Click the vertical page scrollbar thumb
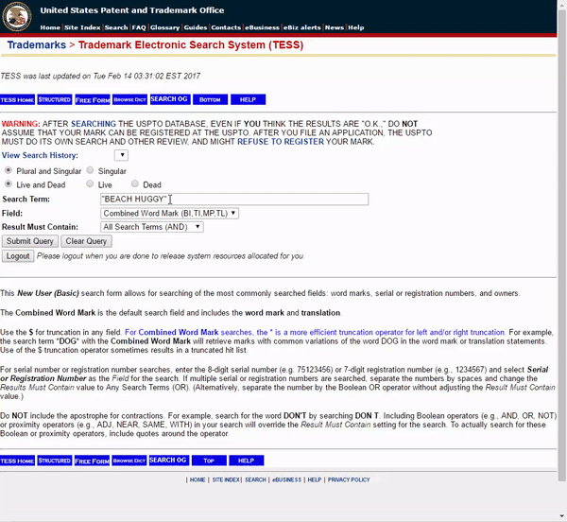The height and width of the screenshot is (522, 567). coord(561,246)
